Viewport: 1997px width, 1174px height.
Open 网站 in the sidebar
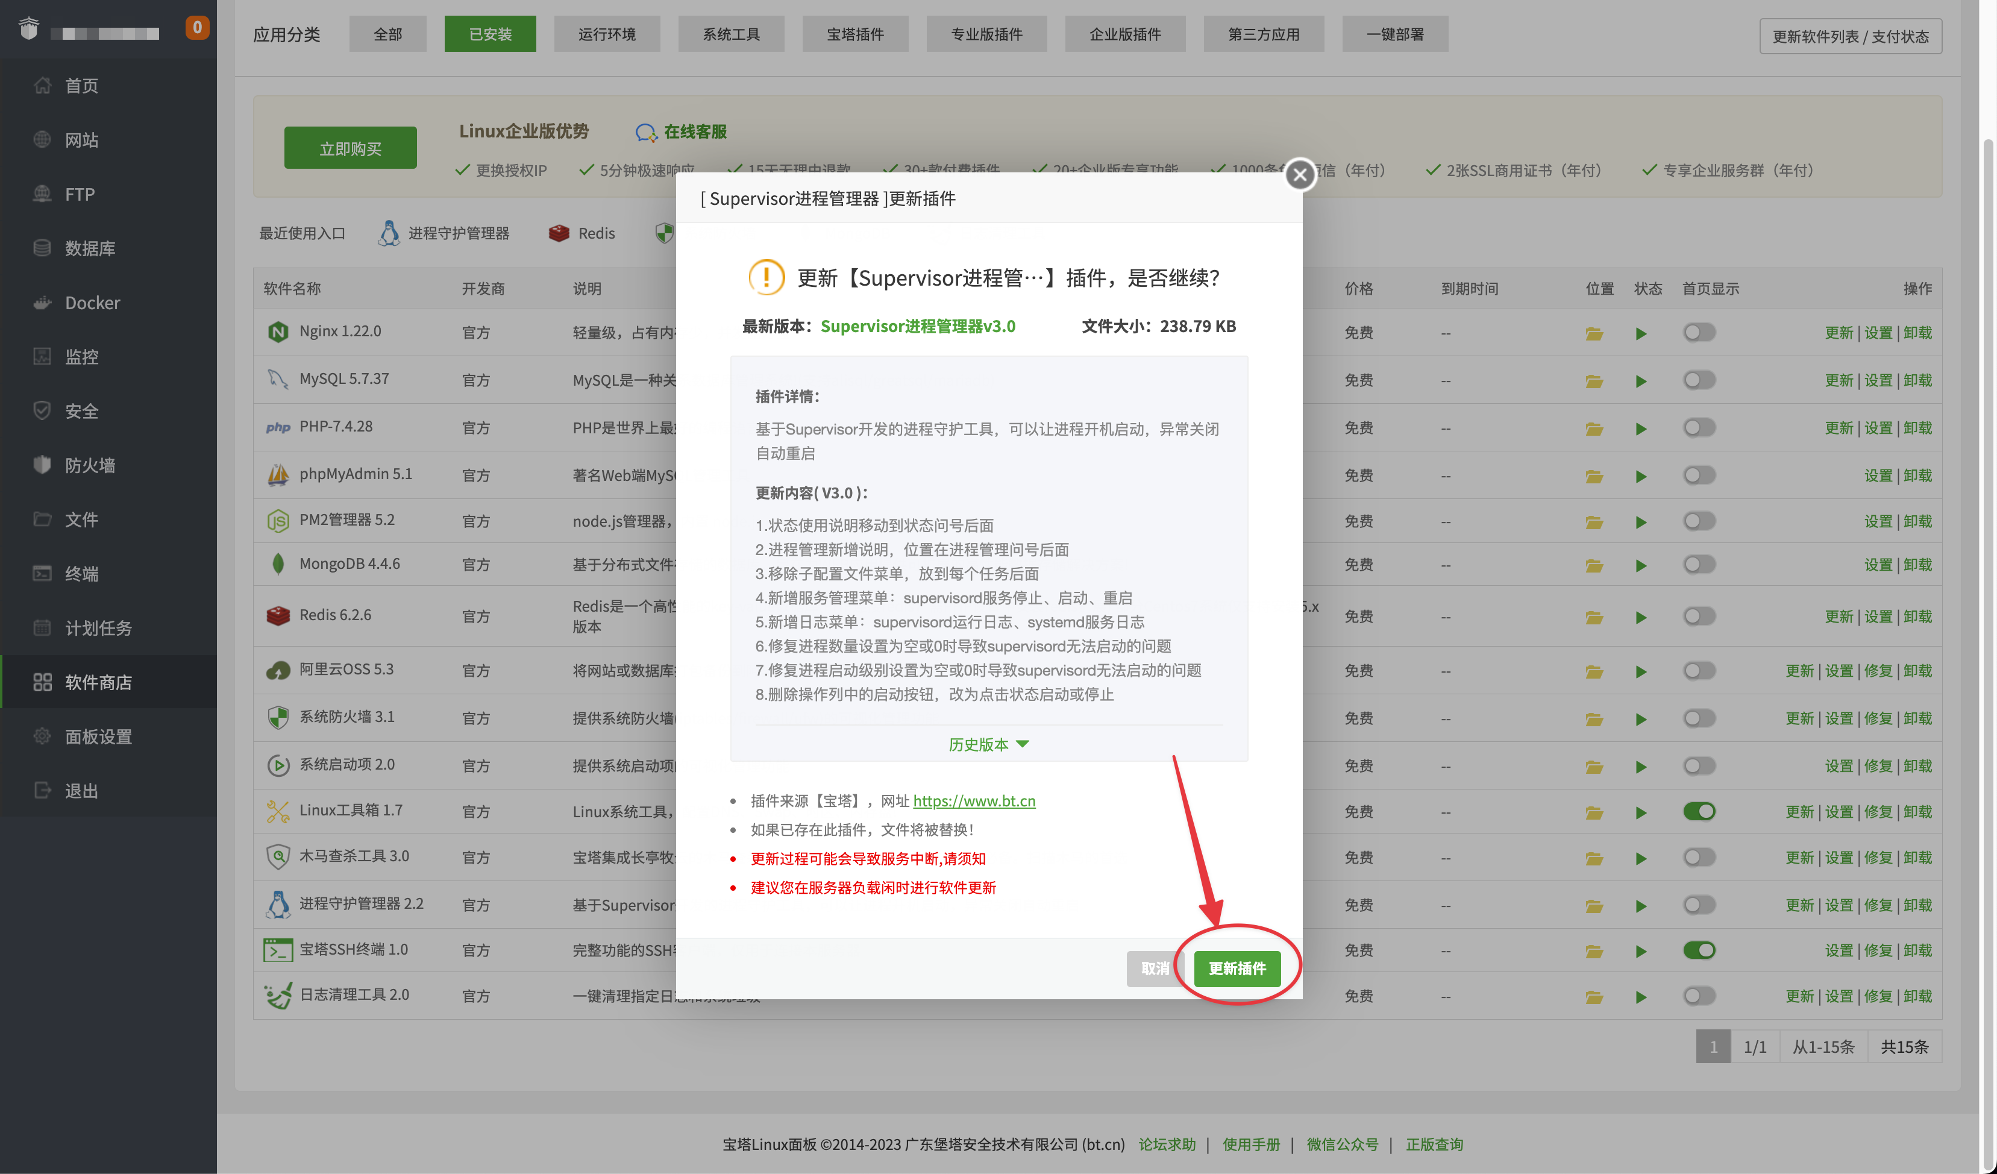(x=108, y=139)
